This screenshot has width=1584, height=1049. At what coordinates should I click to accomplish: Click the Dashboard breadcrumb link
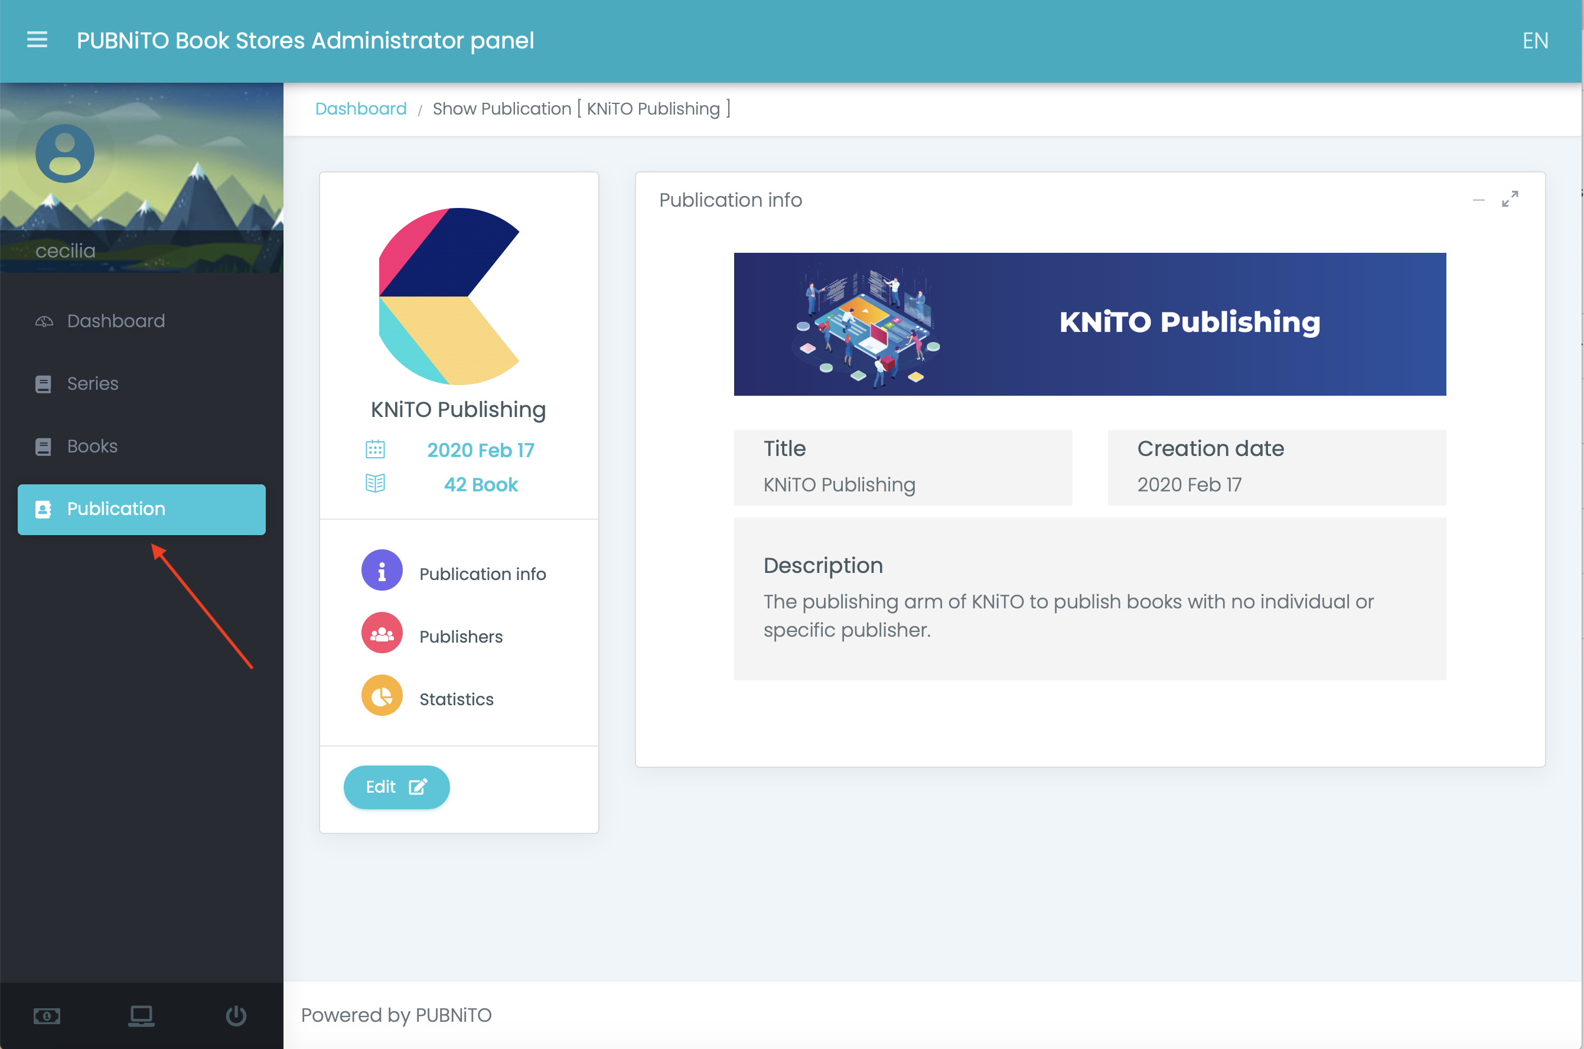pos(360,108)
